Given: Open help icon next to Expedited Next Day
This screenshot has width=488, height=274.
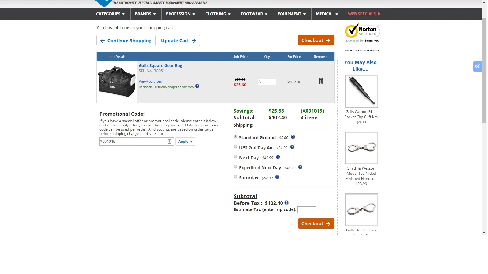Looking at the screenshot, I should 300,167.
